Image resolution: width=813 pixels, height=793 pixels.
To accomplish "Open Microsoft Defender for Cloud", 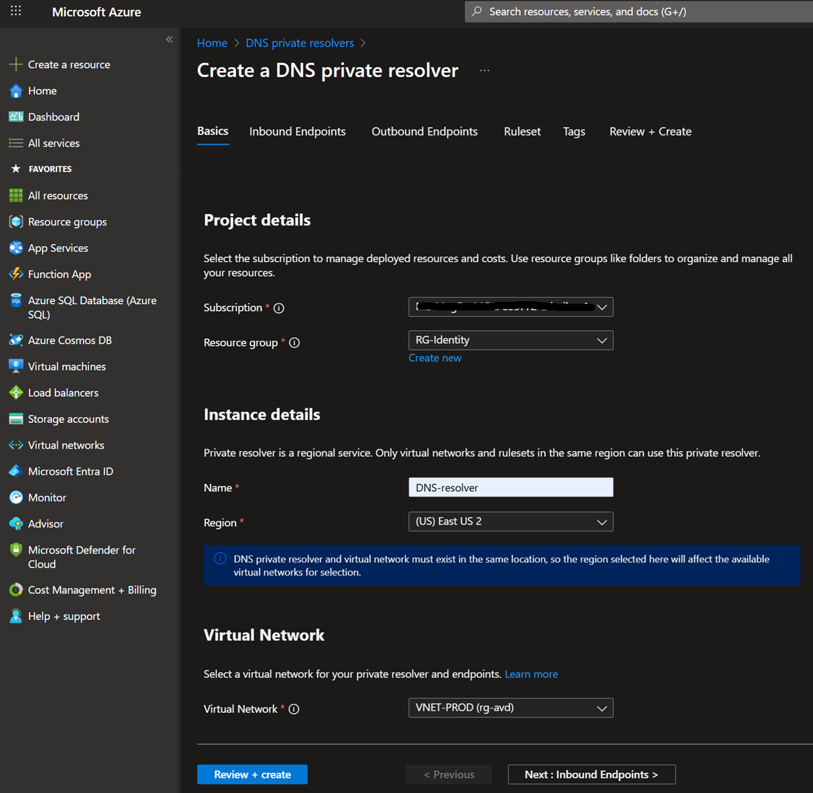I will pos(81,557).
